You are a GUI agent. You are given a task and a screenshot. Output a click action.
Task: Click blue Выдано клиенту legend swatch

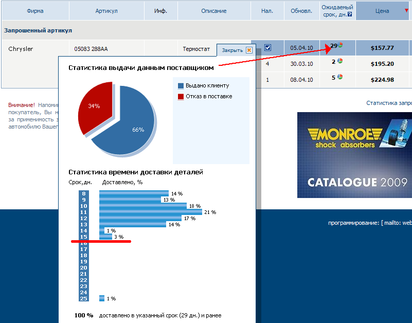click(x=181, y=86)
